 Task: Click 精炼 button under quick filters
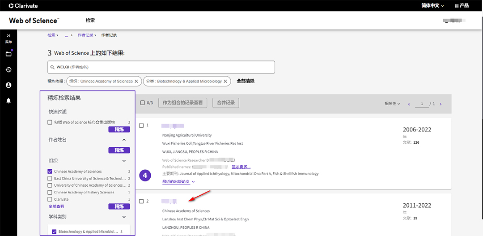tap(119, 129)
